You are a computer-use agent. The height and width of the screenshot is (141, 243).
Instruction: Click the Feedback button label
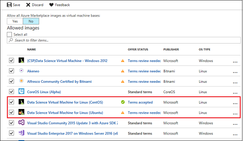pos(62,5)
